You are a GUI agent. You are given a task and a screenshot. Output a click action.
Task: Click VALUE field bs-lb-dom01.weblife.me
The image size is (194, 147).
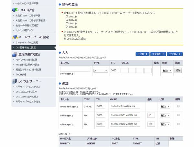(125, 106)
